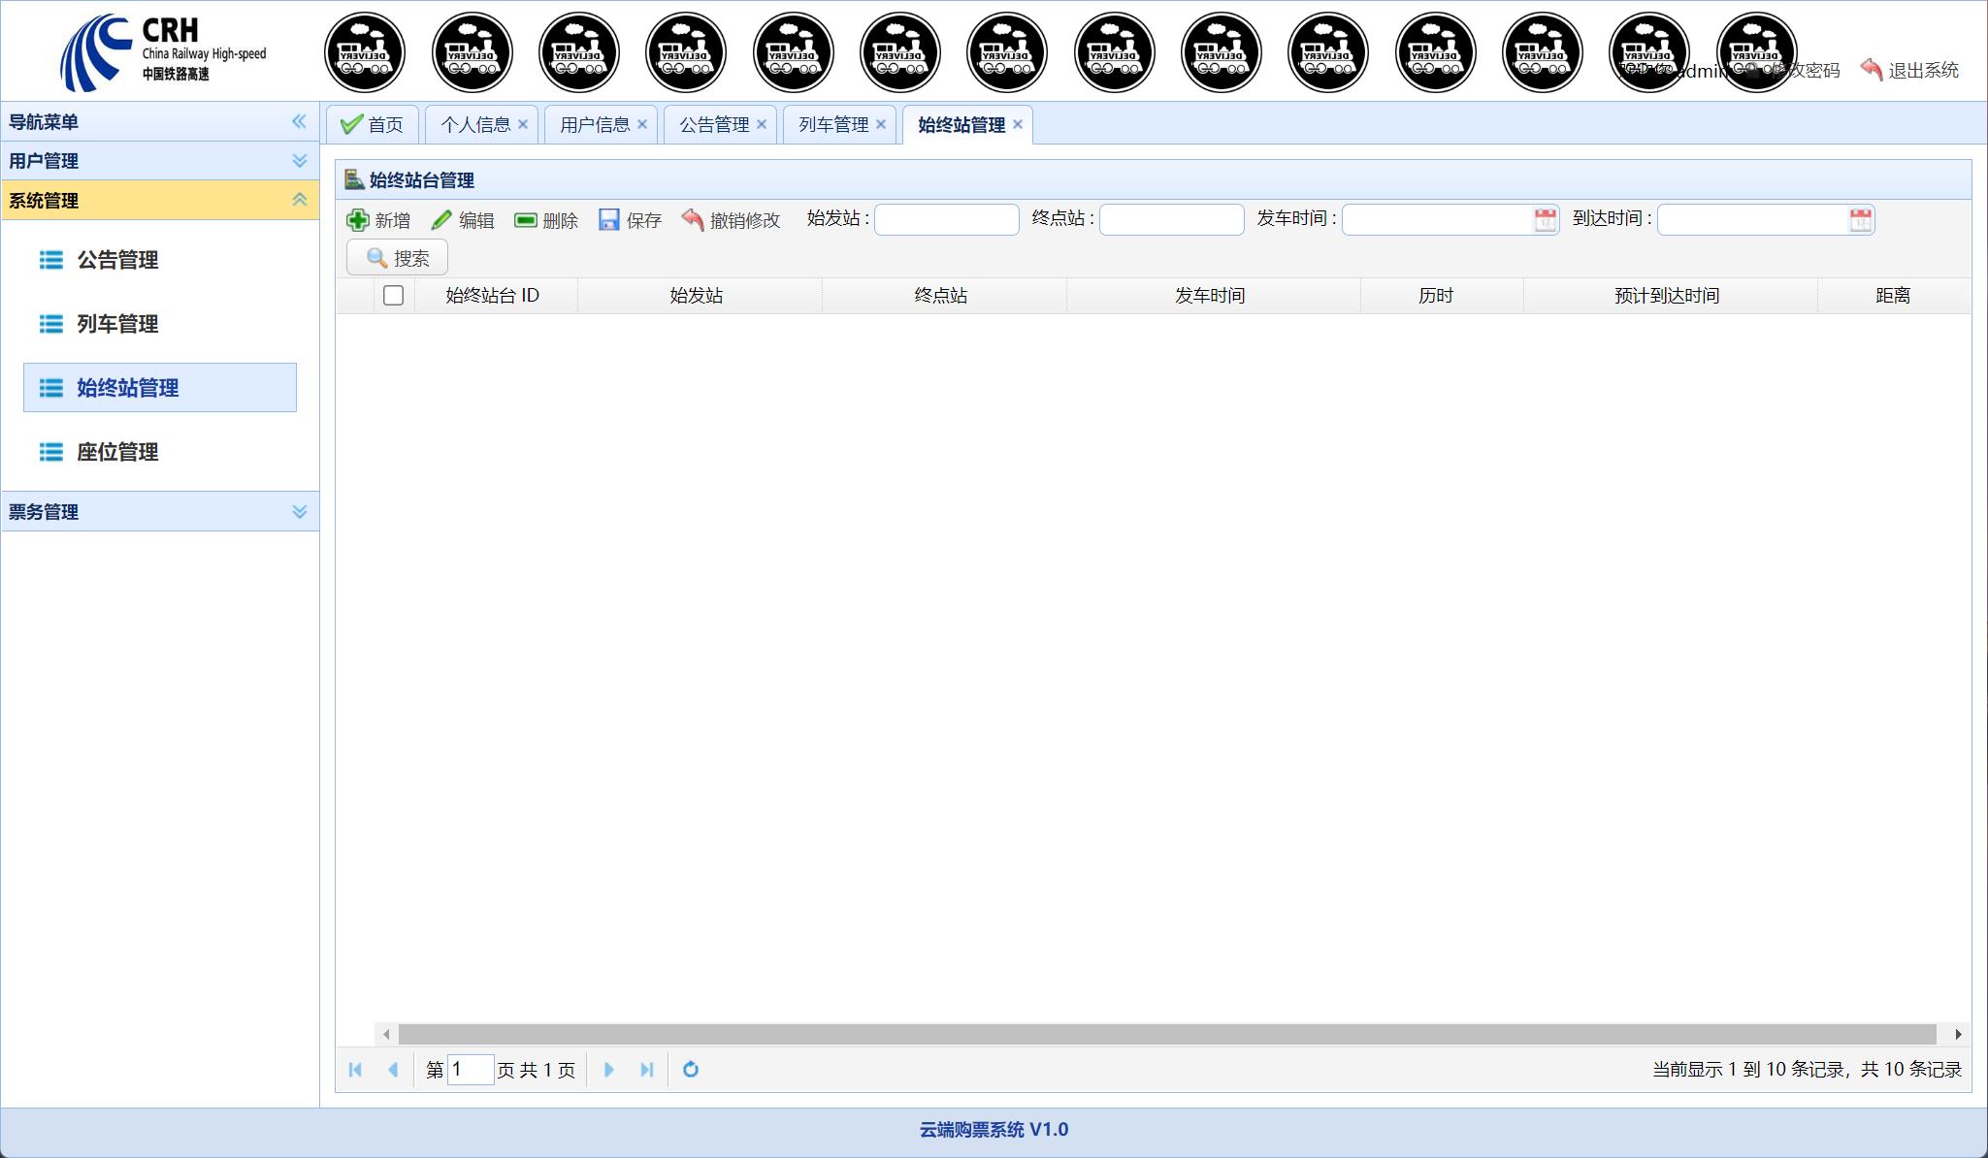Switch to the 首页 tab
The image size is (1988, 1158).
click(x=374, y=125)
